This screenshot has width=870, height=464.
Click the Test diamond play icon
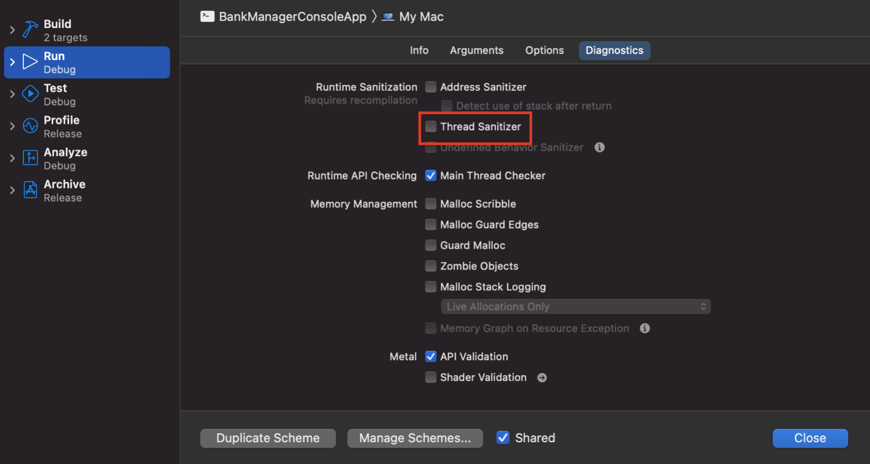coord(30,94)
